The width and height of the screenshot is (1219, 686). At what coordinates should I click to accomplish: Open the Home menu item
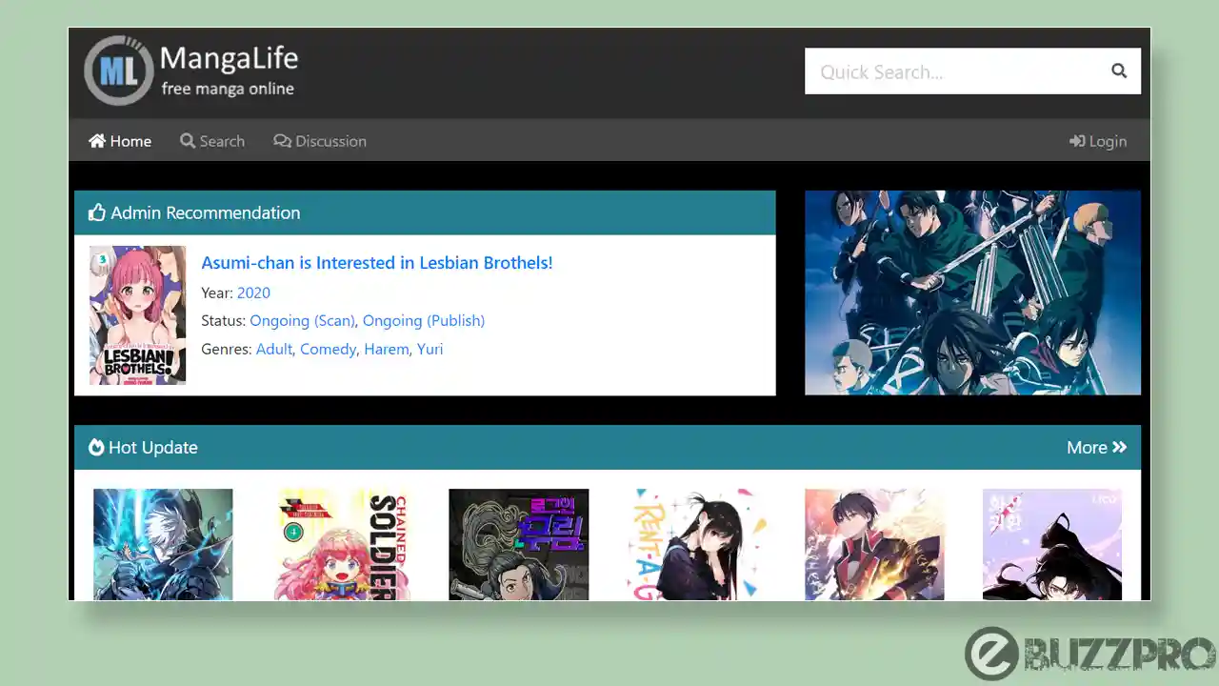[120, 141]
